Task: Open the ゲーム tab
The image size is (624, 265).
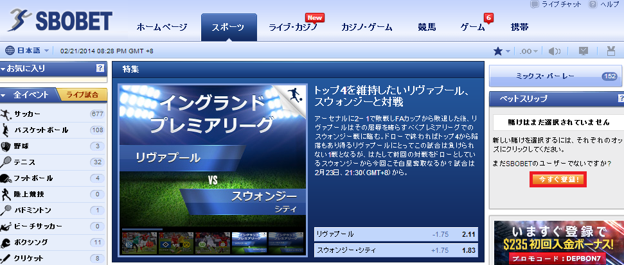Action: pyautogui.click(x=473, y=28)
